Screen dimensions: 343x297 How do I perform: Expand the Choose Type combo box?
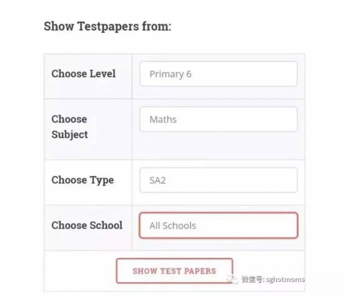[218, 180]
